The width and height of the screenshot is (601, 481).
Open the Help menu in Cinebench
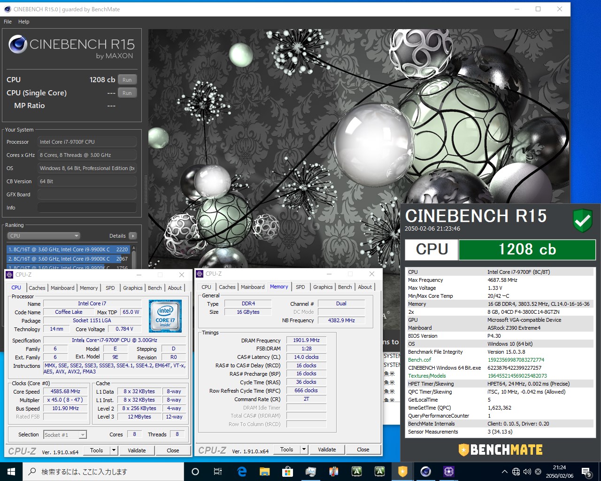coord(24,22)
